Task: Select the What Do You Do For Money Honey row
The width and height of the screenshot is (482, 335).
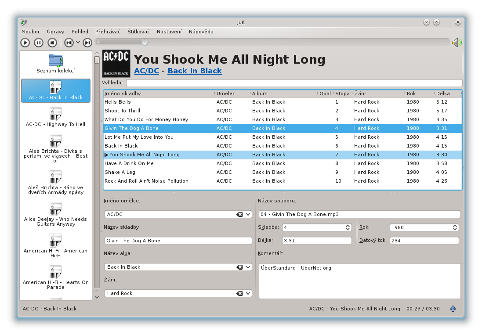Action: (283, 119)
